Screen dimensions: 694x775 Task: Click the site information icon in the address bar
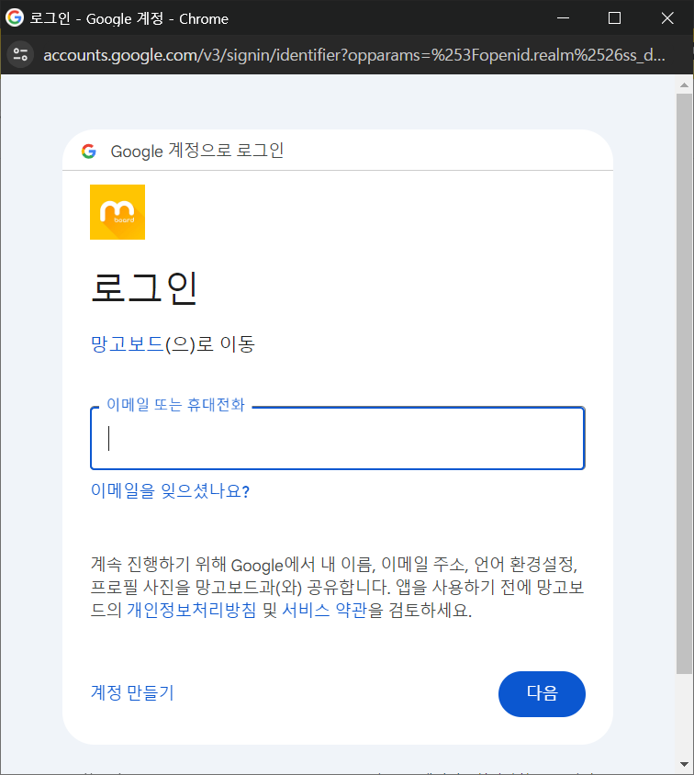pos(21,54)
